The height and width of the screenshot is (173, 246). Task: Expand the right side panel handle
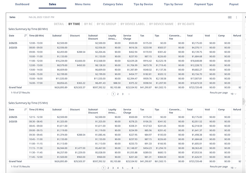pyautogui.click(x=243, y=101)
